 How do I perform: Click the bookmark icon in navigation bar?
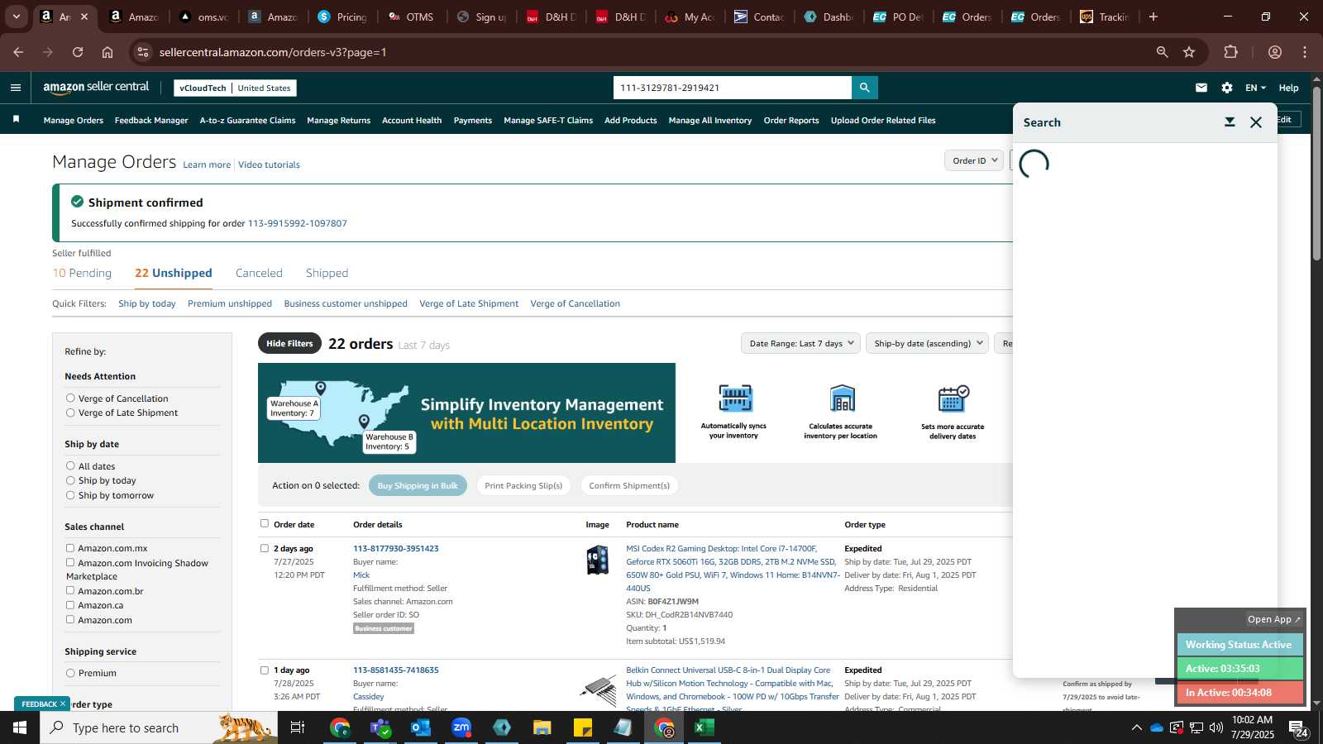[16, 120]
